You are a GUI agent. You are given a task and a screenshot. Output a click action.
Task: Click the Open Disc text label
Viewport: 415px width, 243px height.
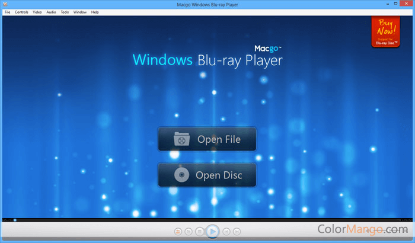pyautogui.click(x=218, y=175)
